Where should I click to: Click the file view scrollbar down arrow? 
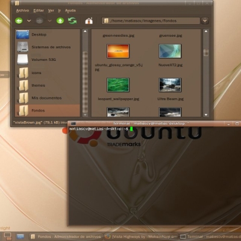pos(206,114)
